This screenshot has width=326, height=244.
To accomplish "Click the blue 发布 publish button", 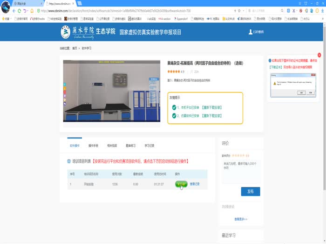I will pos(250,191).
